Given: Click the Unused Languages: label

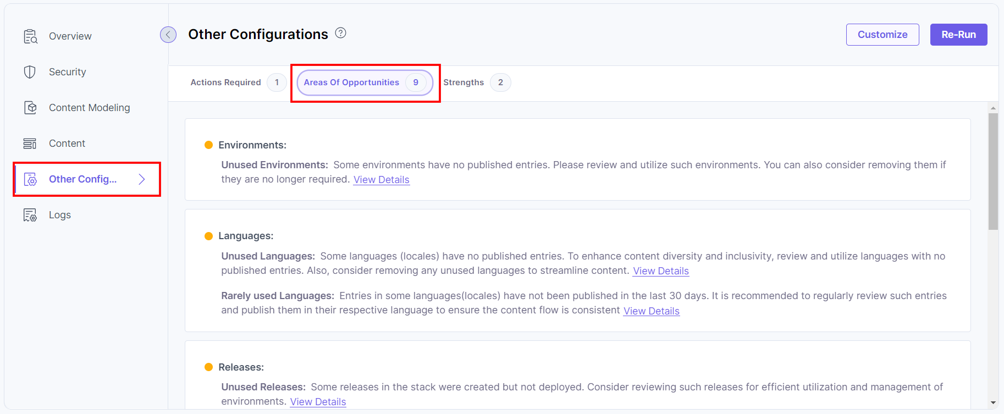Looking at the screenshot, I should point(268,256).
